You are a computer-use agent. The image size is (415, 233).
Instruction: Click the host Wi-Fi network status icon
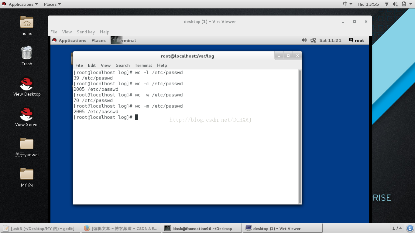tap(387, 4)
